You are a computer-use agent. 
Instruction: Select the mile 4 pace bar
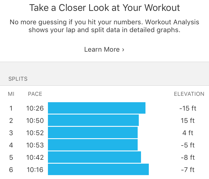click(x=93, y=145)
